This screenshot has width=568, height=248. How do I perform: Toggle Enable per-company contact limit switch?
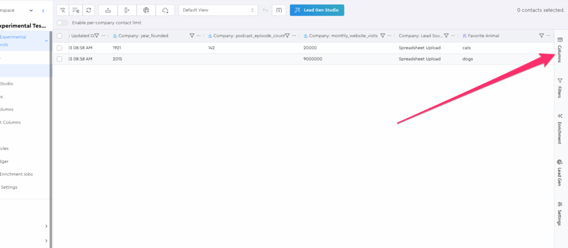(62, 23)
